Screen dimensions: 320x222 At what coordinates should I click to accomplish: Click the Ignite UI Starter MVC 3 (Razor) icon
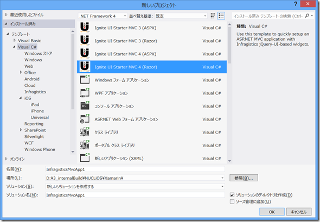click(x=85, y=41)
